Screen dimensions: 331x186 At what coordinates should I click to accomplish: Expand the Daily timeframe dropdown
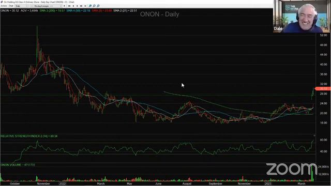click(x=21, y=6)
